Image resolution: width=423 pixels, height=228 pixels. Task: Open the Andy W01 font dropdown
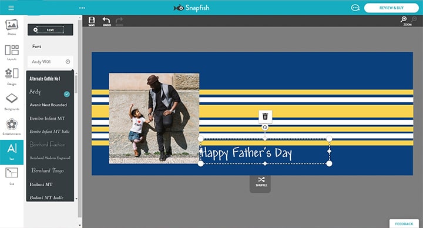(50, 62)
